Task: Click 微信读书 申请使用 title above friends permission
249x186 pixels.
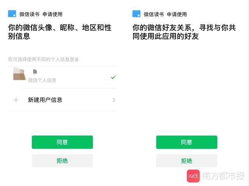Action: [x=165, y=14]
